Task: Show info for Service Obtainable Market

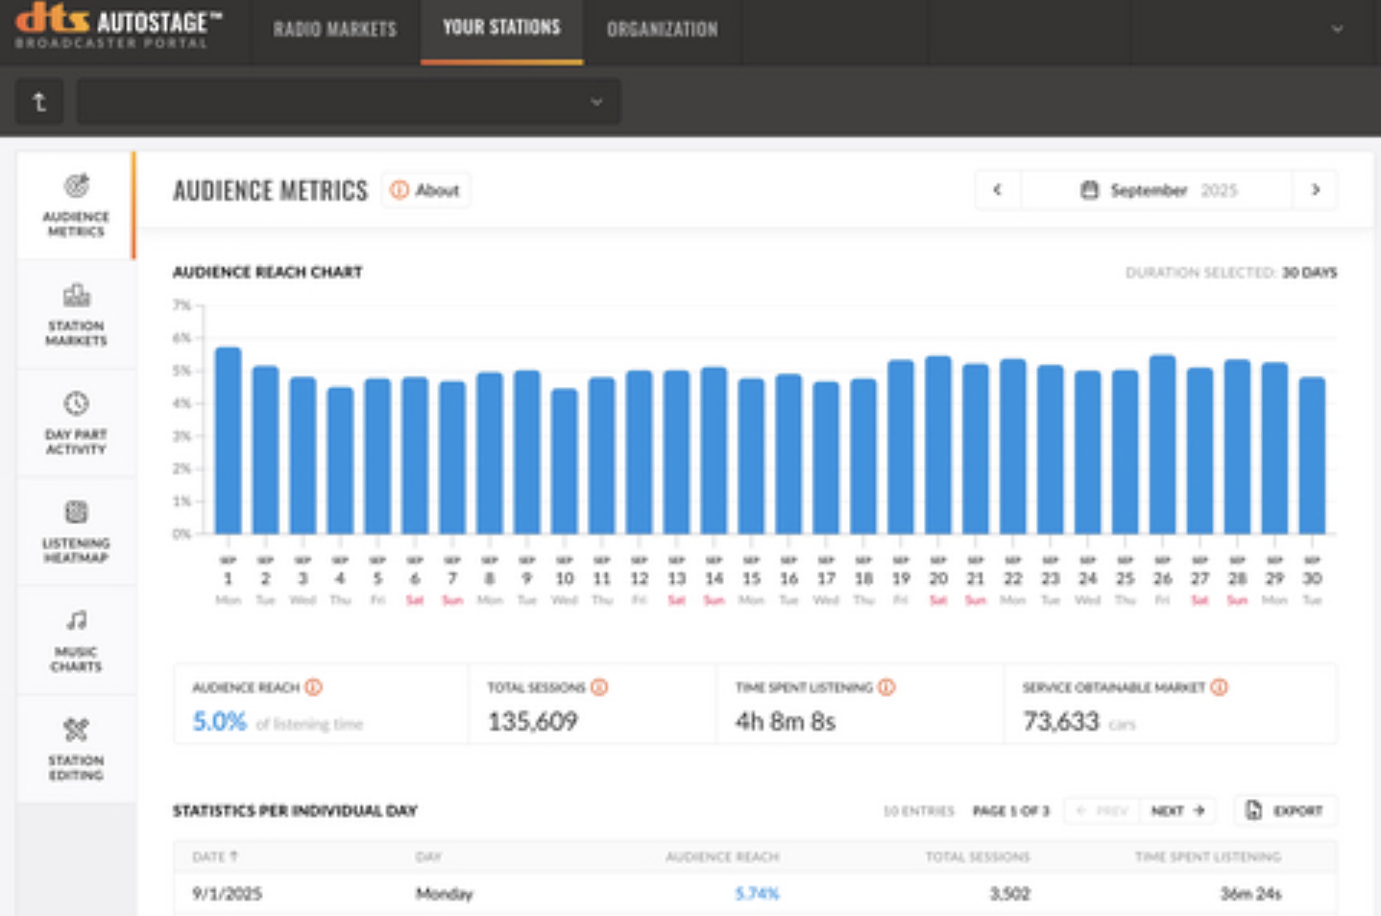Action: (x=1219, y=687)
